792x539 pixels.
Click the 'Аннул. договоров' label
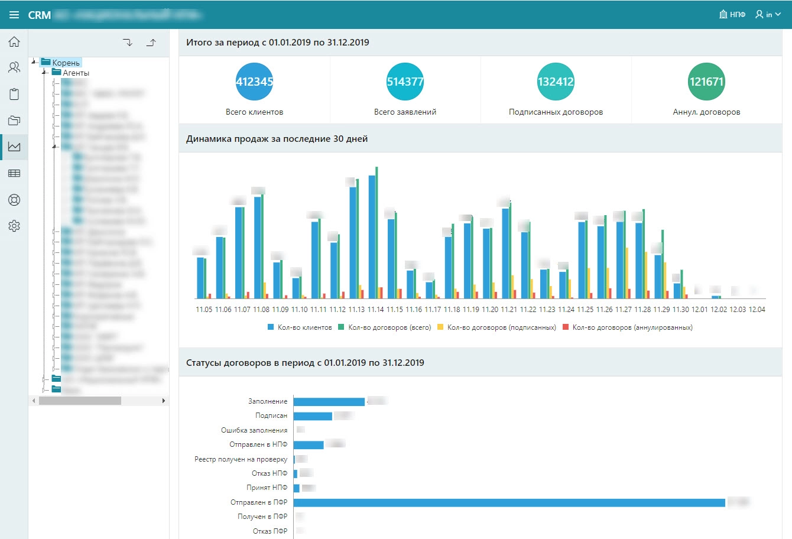pos(706,112)
